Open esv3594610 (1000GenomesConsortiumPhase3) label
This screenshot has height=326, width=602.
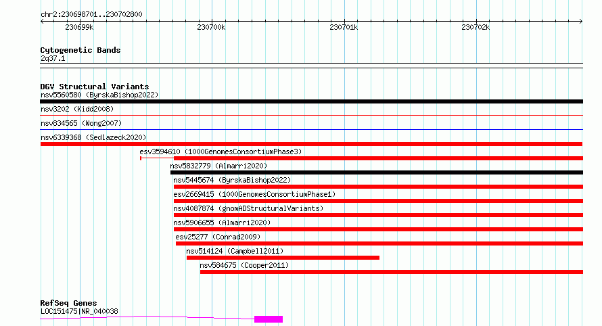(221, 152)
